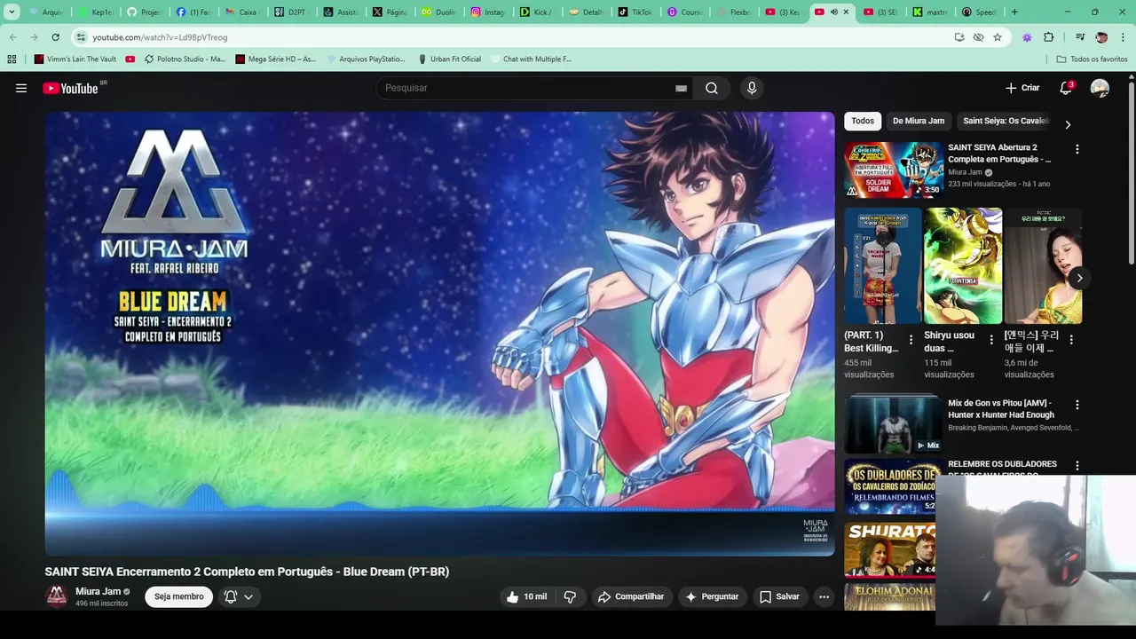Viewport: 1136px width, 639px height.
Task: Open the Mega Série HD bookmark
Action: [x=276, y=59]
